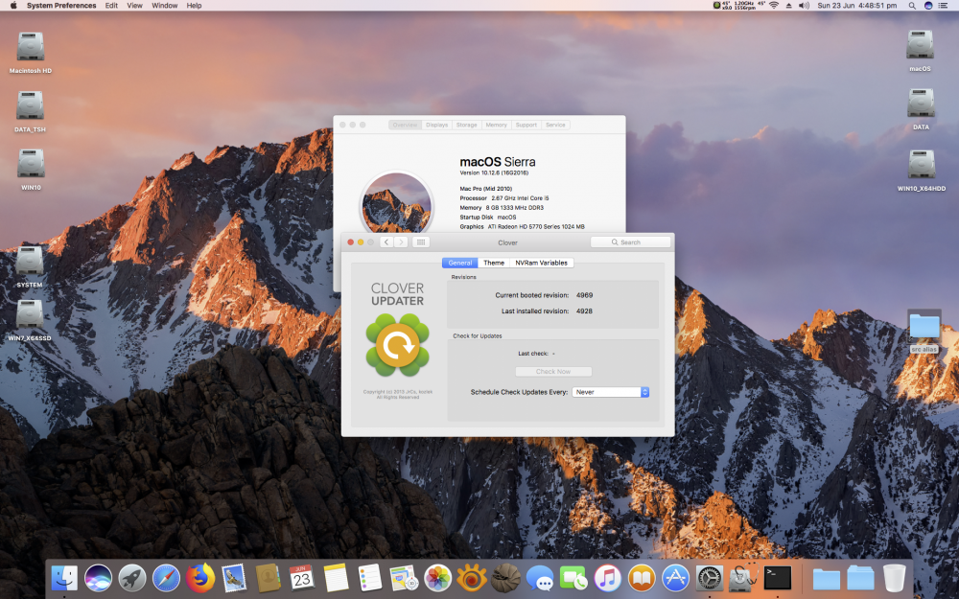Click current booted revision value 4969

point(585,295)
